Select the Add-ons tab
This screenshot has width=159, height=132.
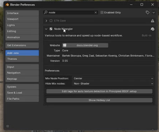click(x=22, y=53)
